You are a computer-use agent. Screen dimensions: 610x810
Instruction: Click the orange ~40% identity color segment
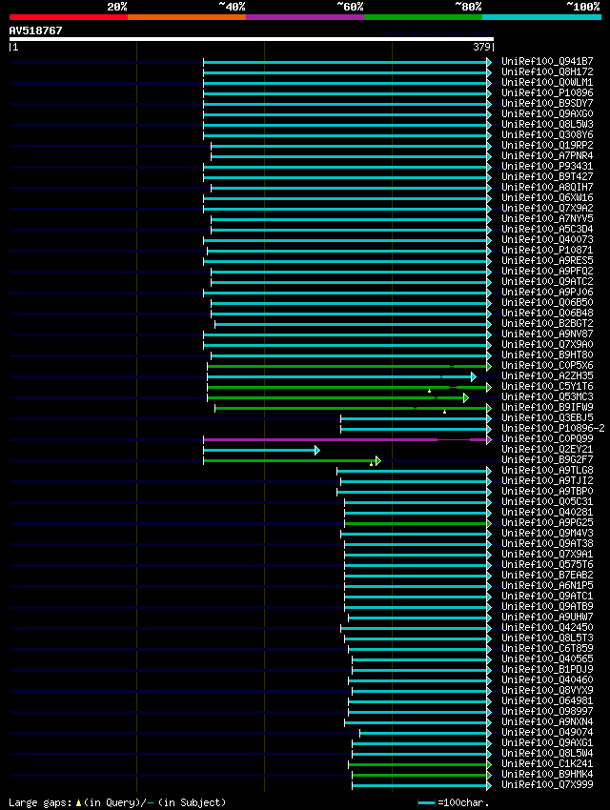187,17
